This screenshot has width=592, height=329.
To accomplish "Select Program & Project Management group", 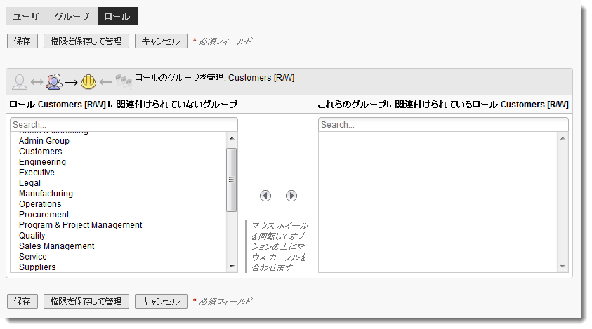I will tap(81, 225).
